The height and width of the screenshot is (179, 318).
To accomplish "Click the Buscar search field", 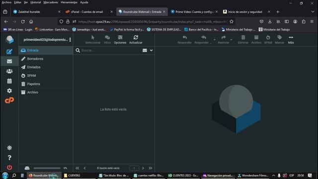I will coord(111,50).
